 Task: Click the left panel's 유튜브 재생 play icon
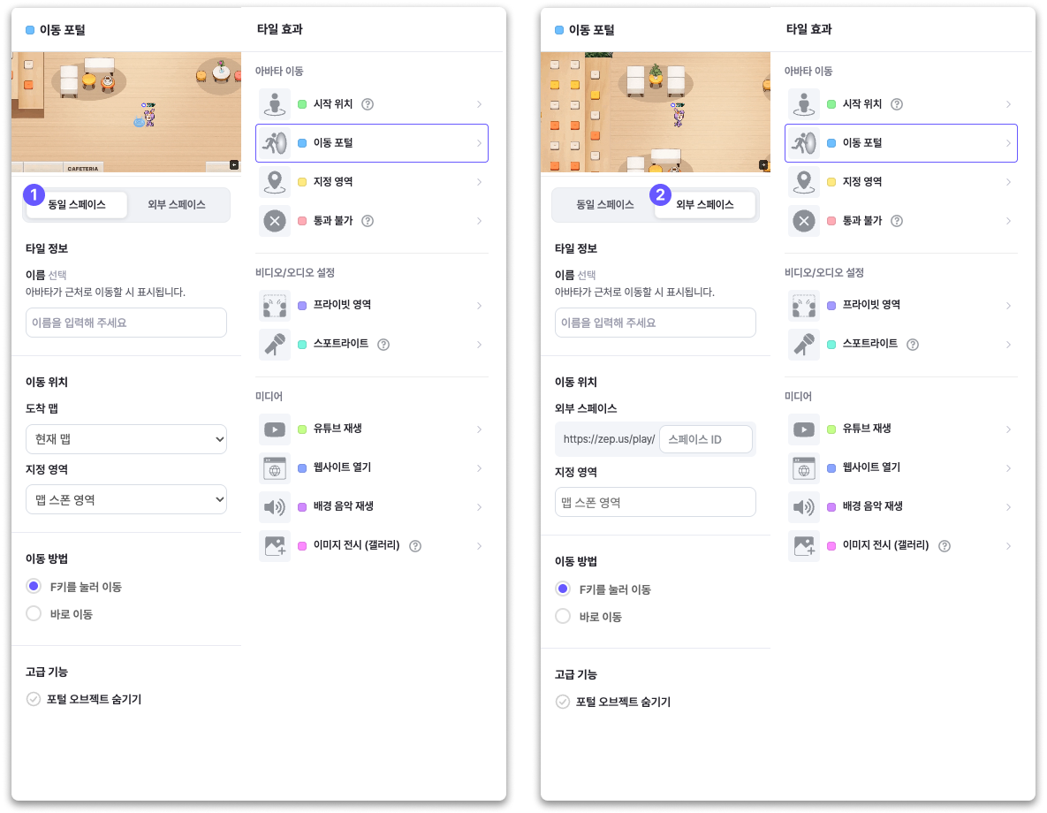(275, 429)
